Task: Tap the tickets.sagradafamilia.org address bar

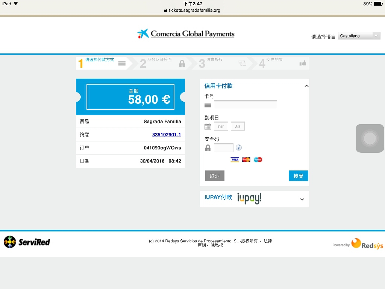Action: (192, 10)
